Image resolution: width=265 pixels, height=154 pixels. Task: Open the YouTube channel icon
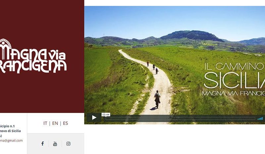pyautogui.click(x=55, y=144)
